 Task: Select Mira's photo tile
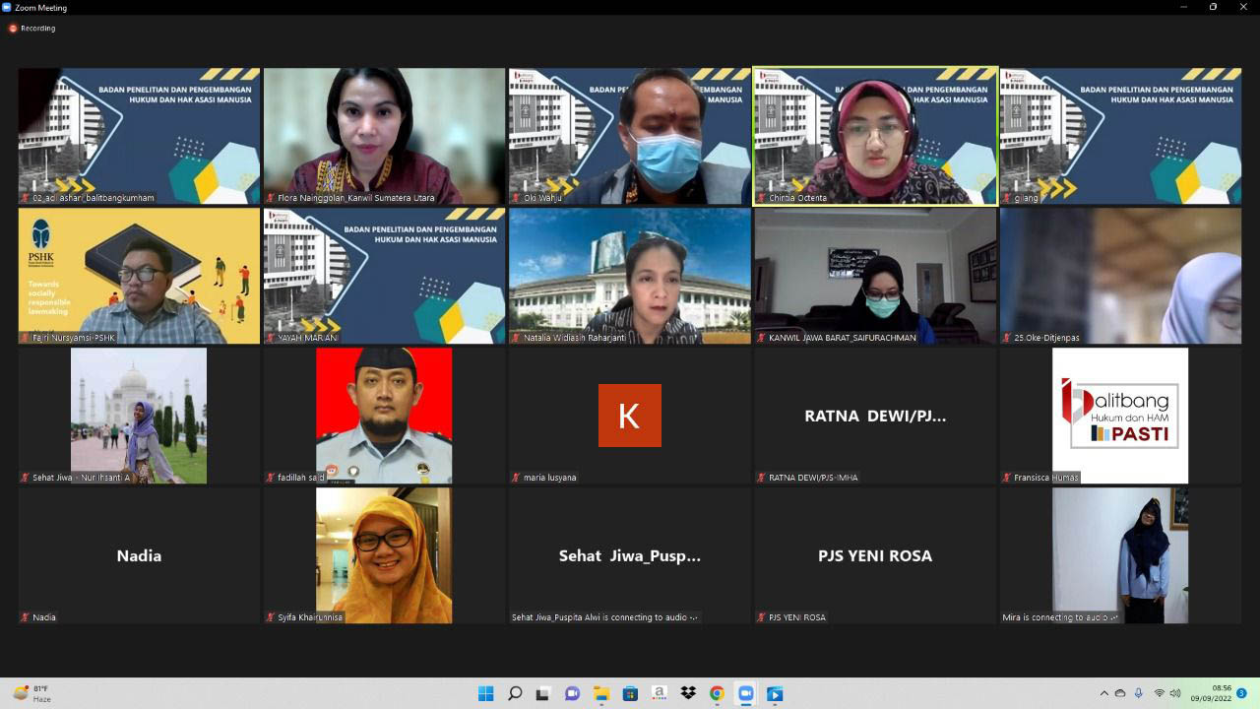point(1120,555)
